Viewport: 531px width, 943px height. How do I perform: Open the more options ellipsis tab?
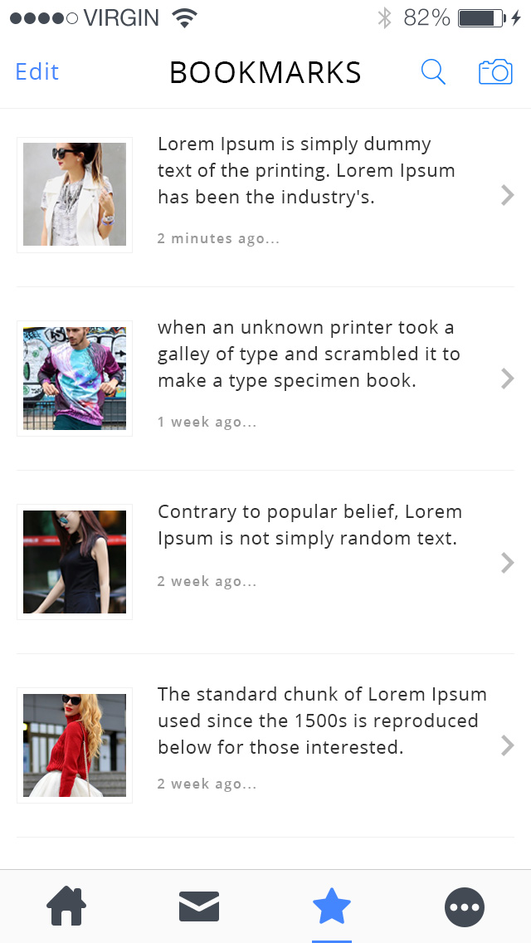[x=465, y=907]
